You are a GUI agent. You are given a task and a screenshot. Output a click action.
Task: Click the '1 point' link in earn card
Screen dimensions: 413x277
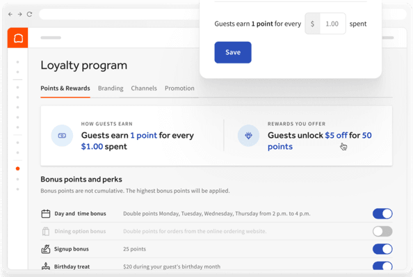[x=143, y=135]
